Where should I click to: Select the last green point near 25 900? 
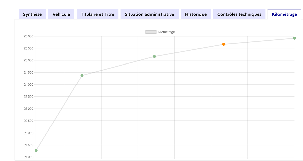tap(294, 38)
